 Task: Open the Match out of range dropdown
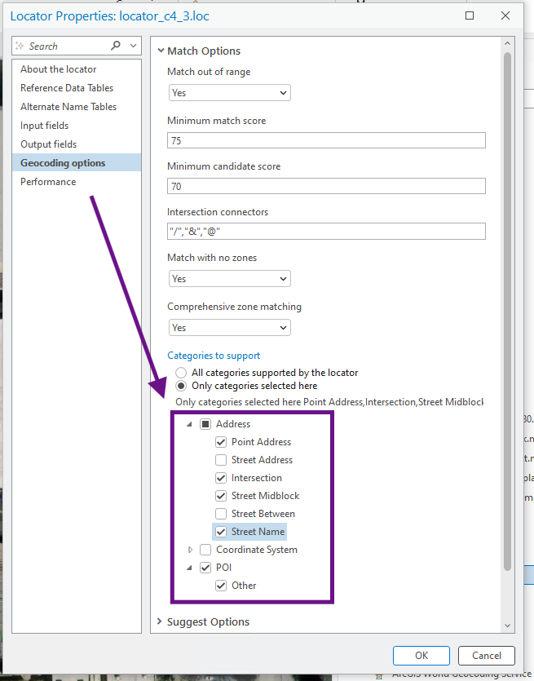click(x=229, y=93)
